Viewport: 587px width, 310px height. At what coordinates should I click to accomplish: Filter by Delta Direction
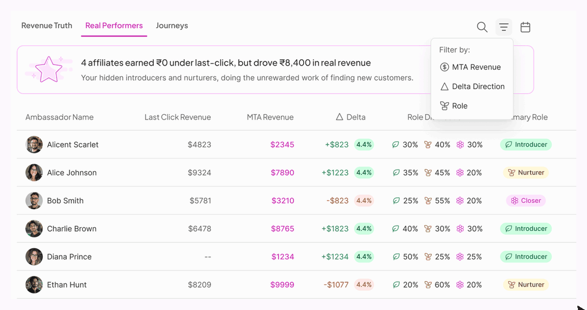pyautogui.click(x=472, y=86)
